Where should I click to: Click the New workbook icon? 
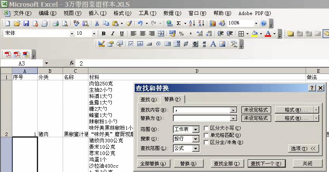[x=8, y=23]
